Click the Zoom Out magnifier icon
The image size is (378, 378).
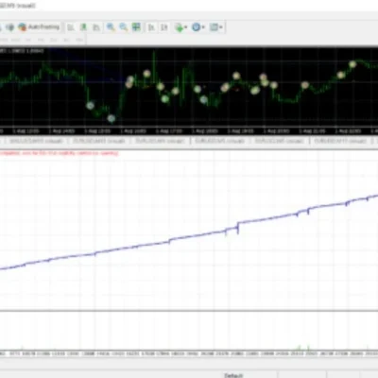pyautogui.click(x=123, y=27)
